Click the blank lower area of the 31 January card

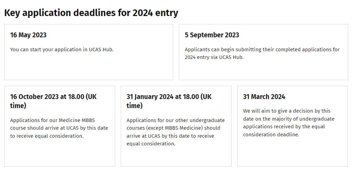[x=176, y=157]
